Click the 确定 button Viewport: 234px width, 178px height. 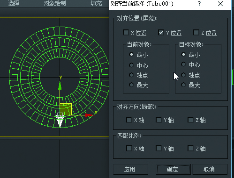click(x=173, y=169)
